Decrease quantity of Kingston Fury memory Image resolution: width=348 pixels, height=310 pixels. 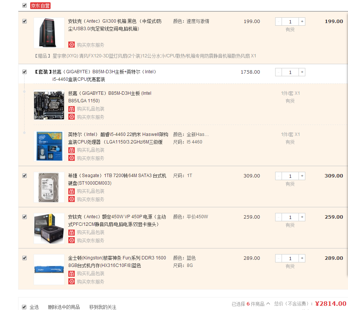point(279,258)
